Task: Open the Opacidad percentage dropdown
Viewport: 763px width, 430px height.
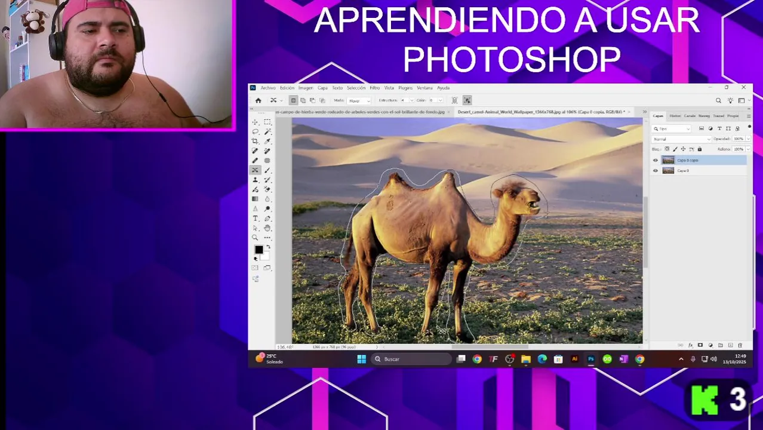Action: [x=749, y=139]
